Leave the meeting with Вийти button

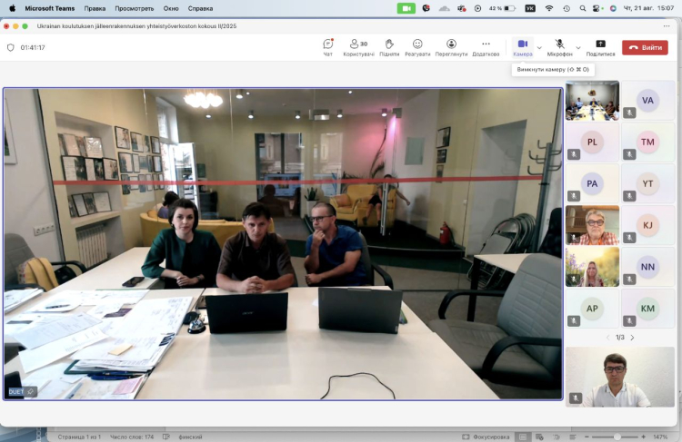[645, 47]
